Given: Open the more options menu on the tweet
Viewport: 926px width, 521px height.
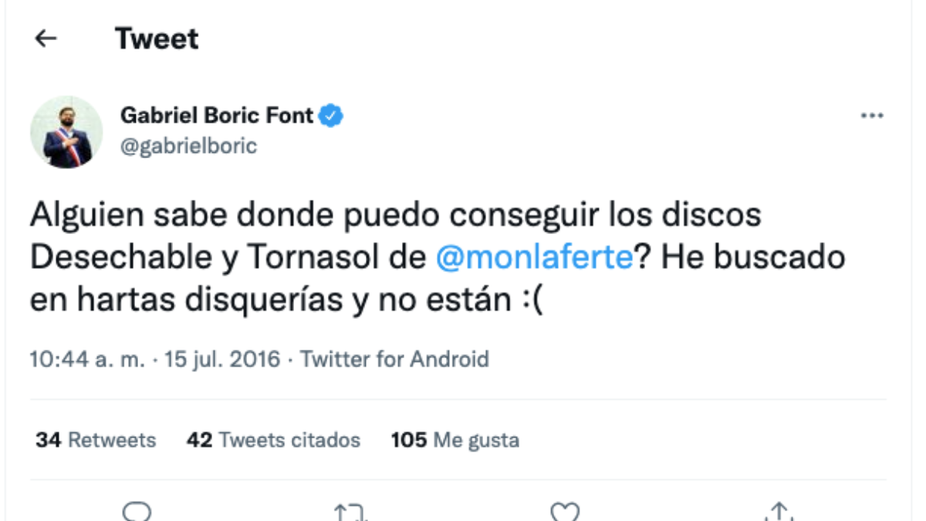Looking at the screenshot, I should click(x=872, y=114).
